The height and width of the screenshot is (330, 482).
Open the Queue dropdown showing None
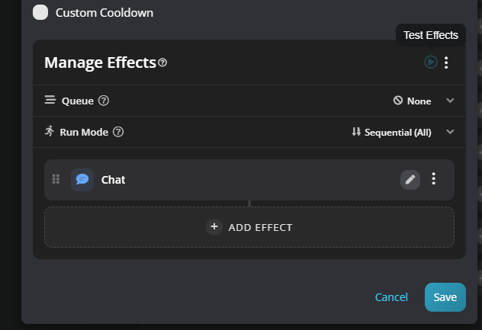pos(413,101)
